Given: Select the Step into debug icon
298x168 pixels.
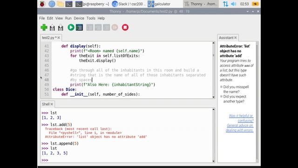Looking at the screenshot, I should point(98,28).
